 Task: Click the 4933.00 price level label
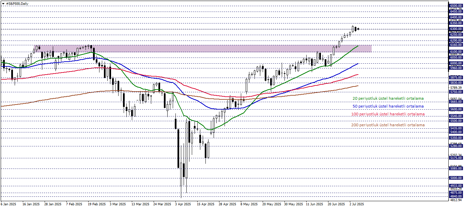[x=455, y=186]
